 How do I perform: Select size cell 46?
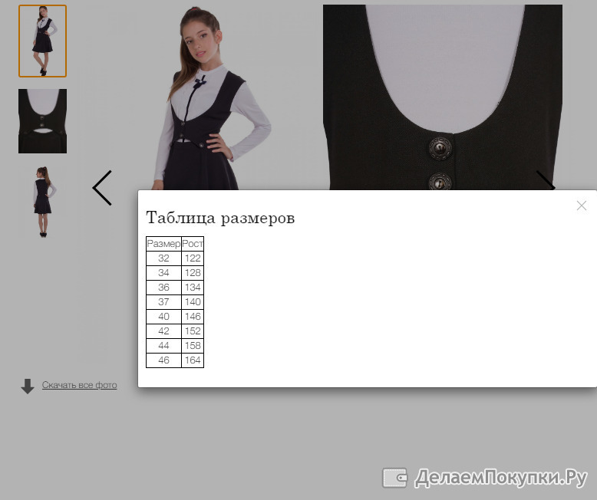coord(163,360)
